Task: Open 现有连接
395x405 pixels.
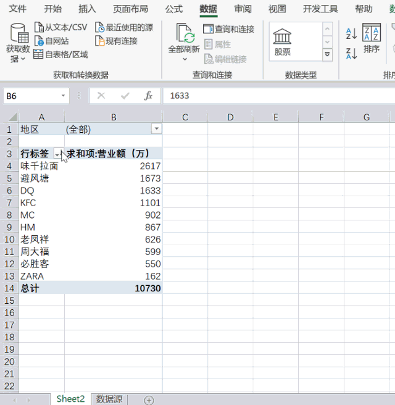Action: coord(116,41)
